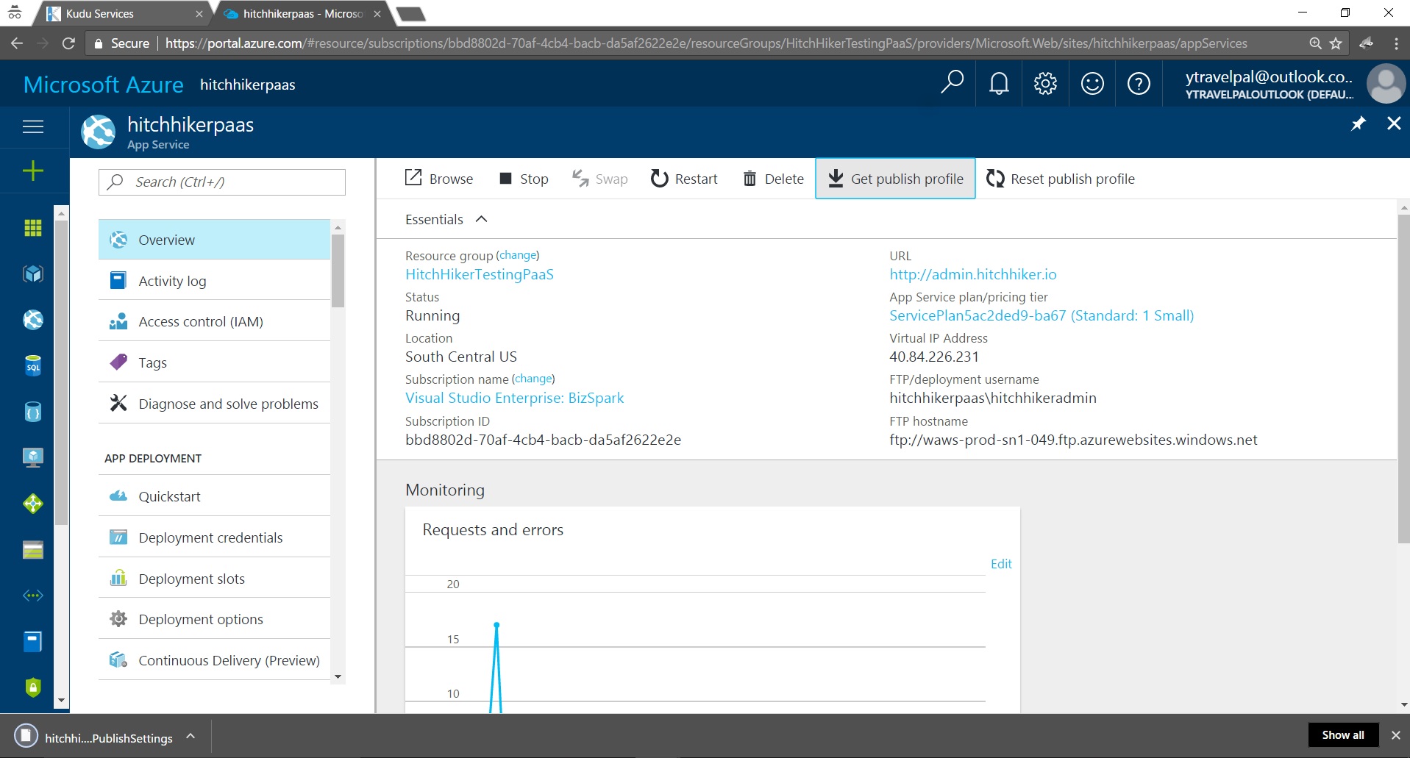Click change link next to Subscription name
The width and height of the screenshot is (1410, 758).
click(533, 379)
